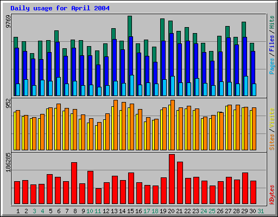Select the shortest red KBytes bar for day 11
The height and width of the screenshot is (217, 278).
[x=99, y=196]
